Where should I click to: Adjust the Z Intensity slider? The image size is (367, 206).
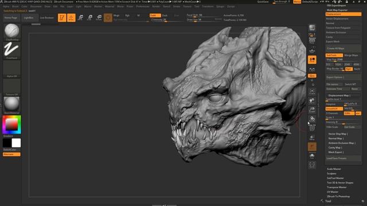coord(167,20)
